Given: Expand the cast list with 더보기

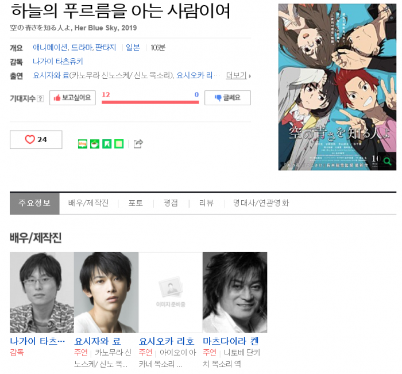Looking at the screenshot, I should pyautogui.click(x=238, y=76).
